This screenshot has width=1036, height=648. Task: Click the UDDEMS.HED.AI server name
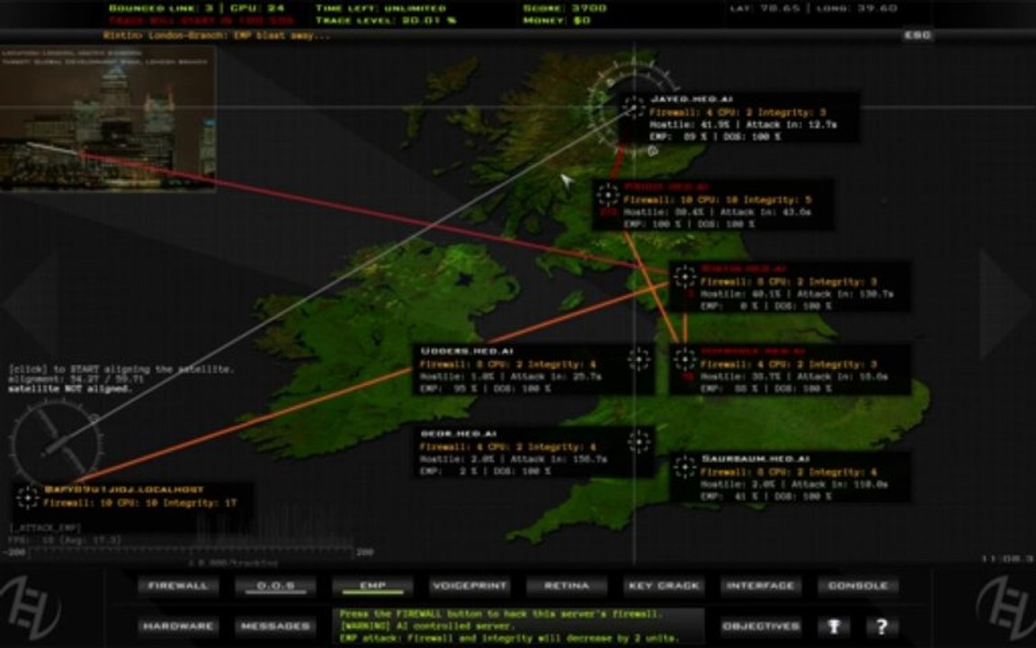coord(467,351)
